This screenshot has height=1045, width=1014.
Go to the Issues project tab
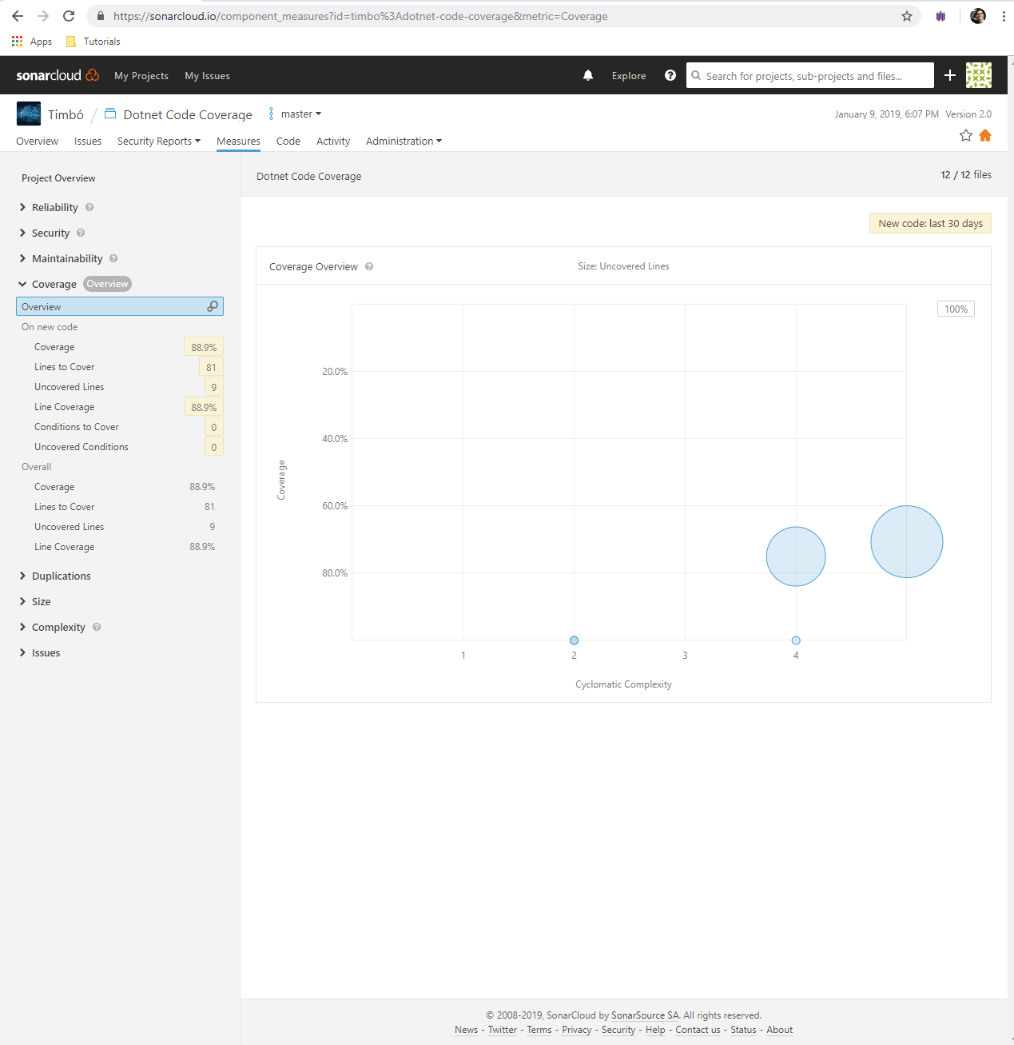(x=88, y=141)
